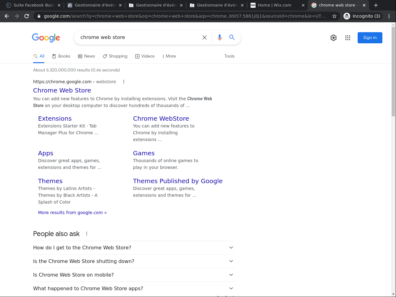Image resolution: width=396 pixels, height=297 pixels.
Task: Open Google Settings gear icon
Action: (x=334, y=38)
